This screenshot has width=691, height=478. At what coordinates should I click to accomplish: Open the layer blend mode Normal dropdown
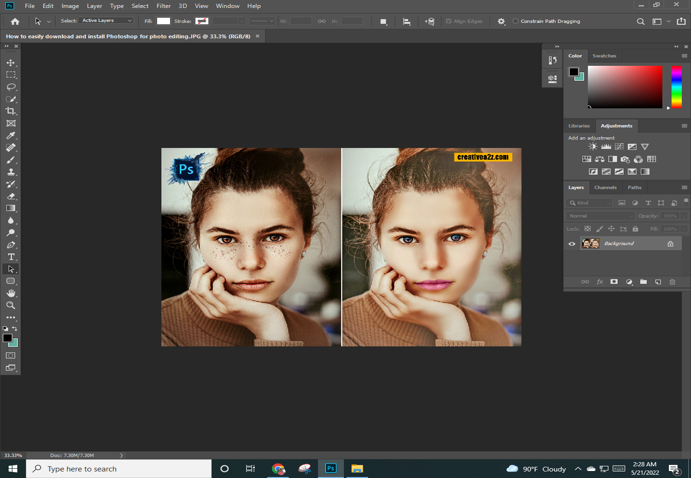click(x=600, y=216)
